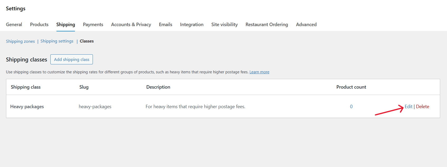Open the Payments tab
The width and height of the screenshot is (447, 167).
coord(93,25)
